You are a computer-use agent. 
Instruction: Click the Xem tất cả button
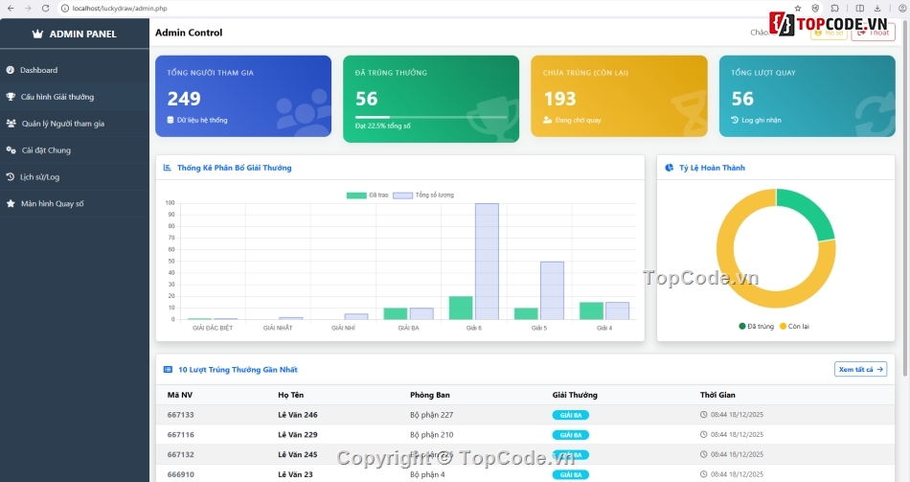pos(859,369)
